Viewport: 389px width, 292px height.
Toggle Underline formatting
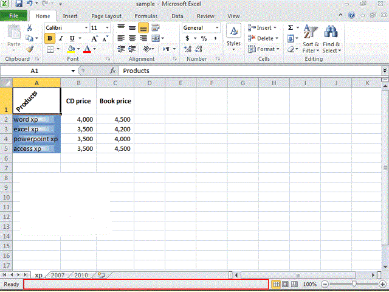[x=72, y=38]
